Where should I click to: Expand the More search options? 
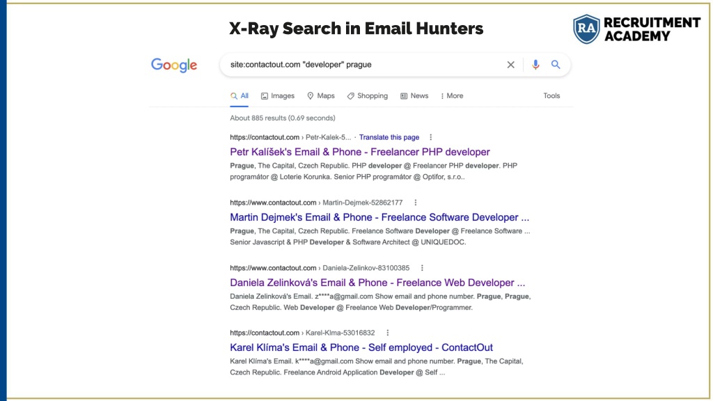452,96
